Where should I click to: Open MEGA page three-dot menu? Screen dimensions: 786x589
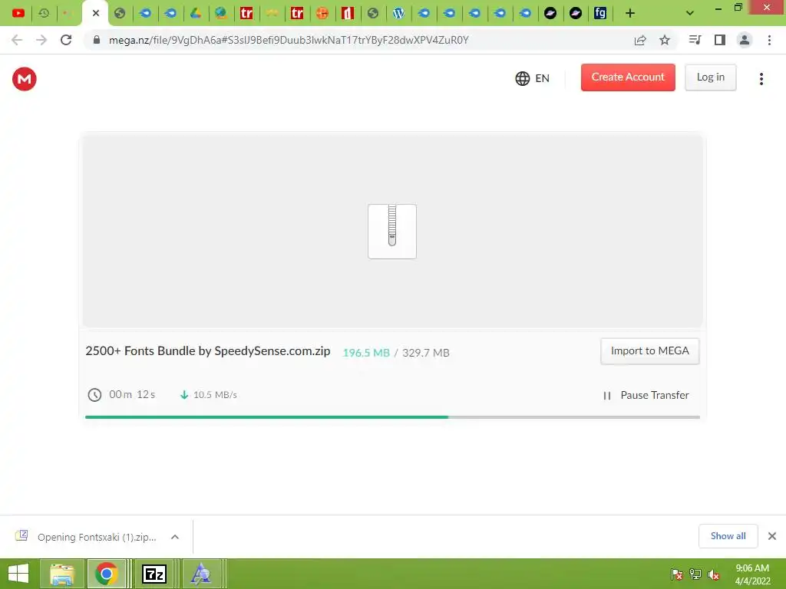(x=761, y=79)
